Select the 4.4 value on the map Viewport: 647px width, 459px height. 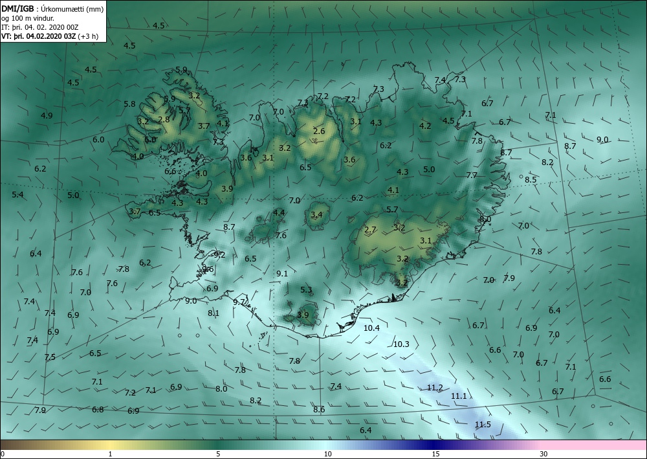coord(279,212)
